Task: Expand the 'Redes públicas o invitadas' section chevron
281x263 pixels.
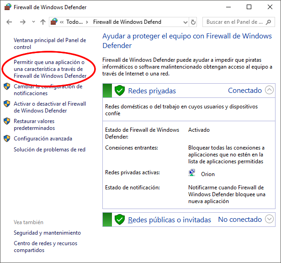Action: (x=269, y=219)
